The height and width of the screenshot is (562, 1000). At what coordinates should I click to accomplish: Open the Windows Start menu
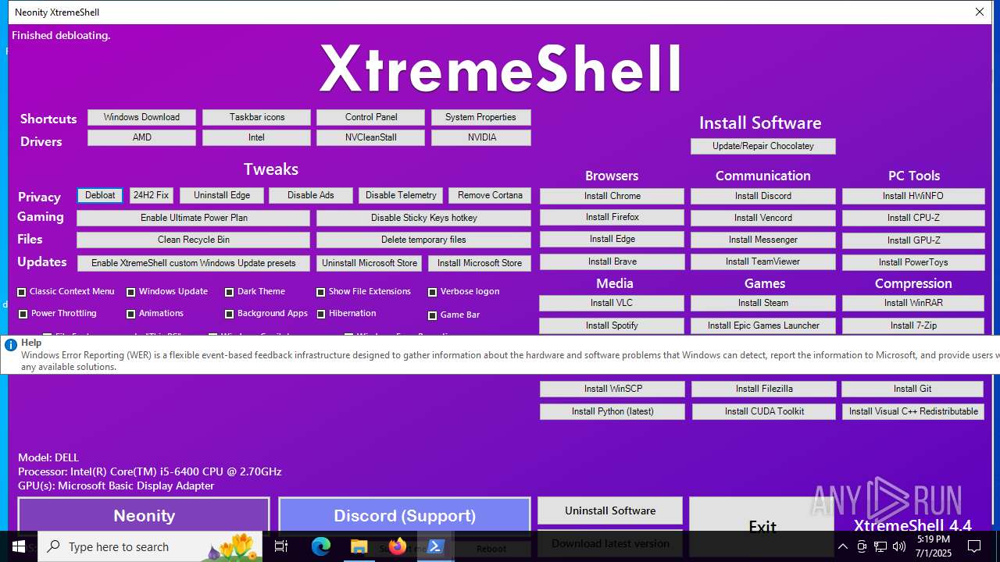click(x=19, y=546)
